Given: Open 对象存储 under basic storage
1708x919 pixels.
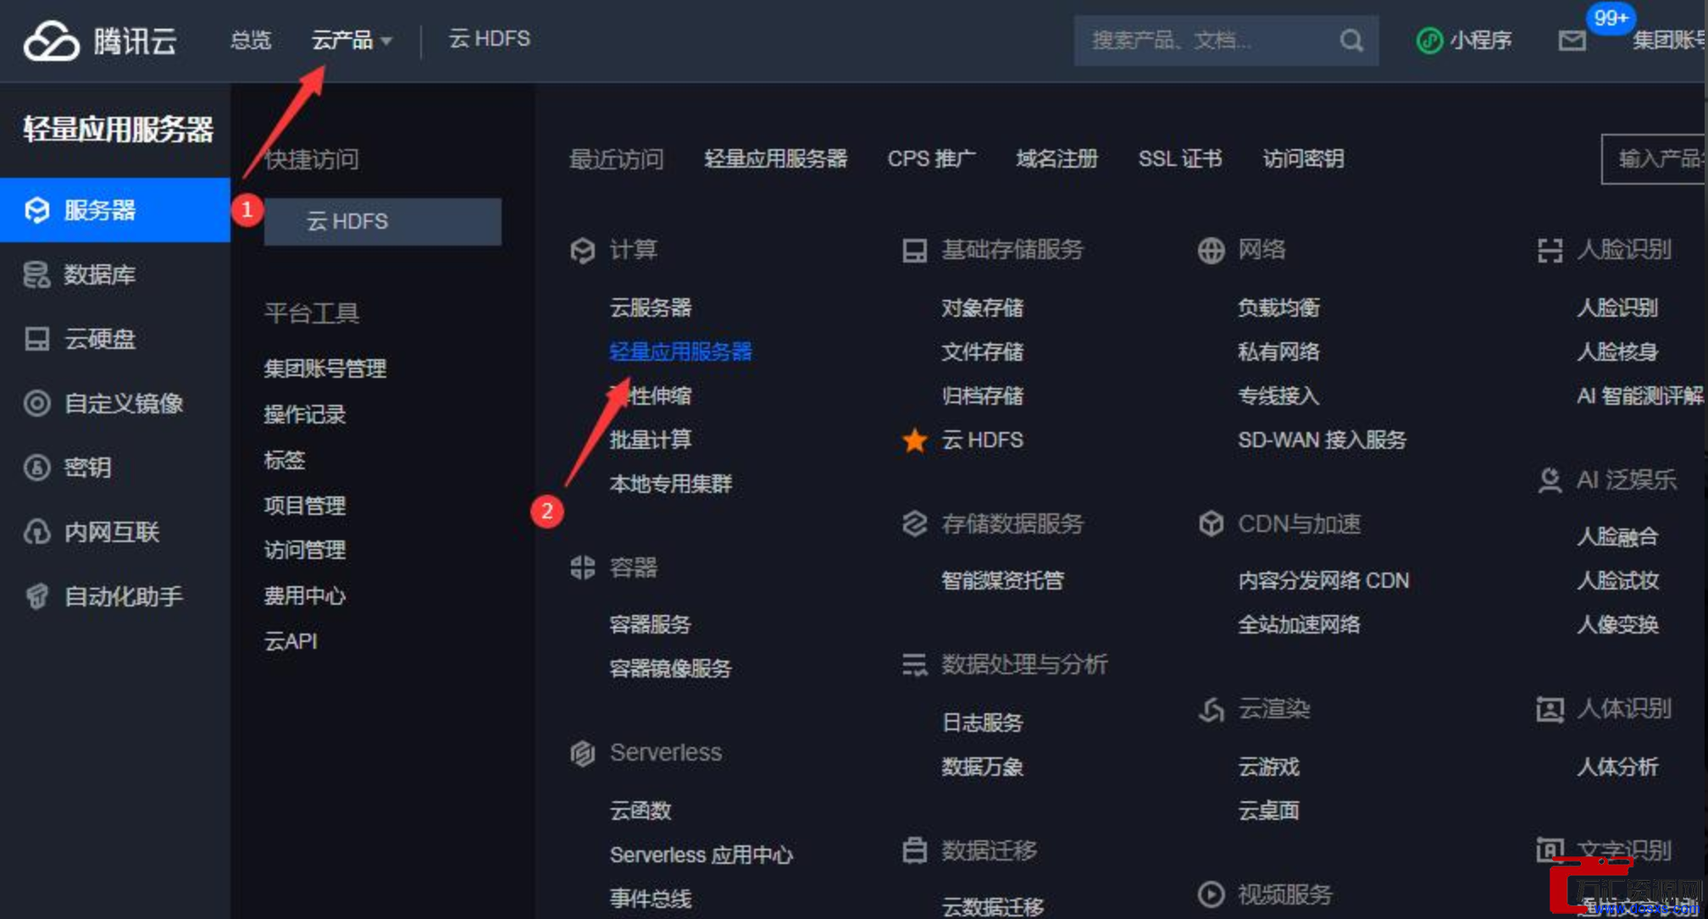Looking at the screenshot, I should coord(982,307).
